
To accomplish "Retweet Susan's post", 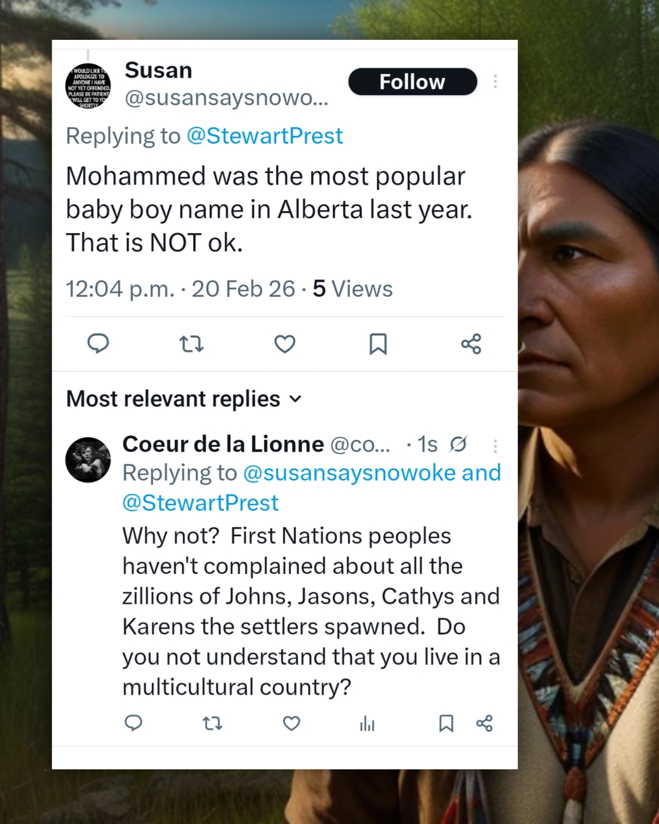I will click(x=191, y=344).
